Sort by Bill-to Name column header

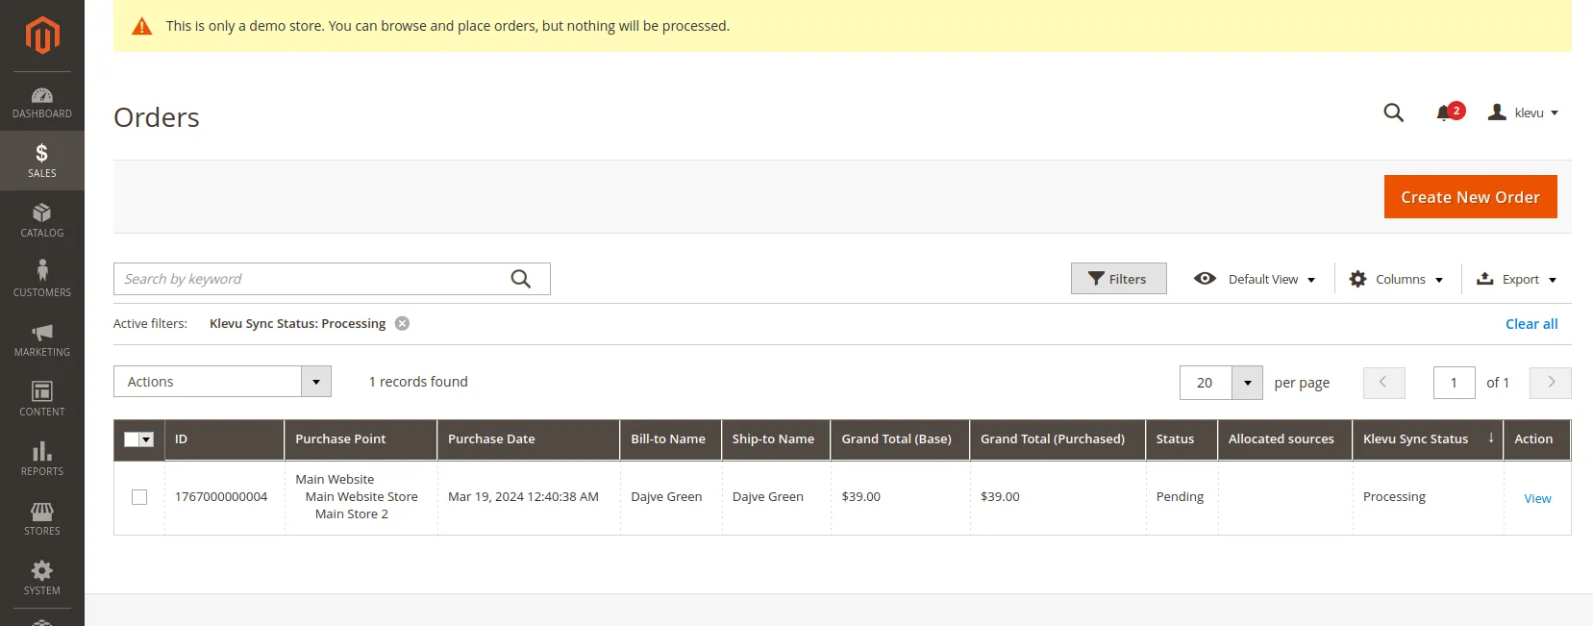(x=670, y=439)
